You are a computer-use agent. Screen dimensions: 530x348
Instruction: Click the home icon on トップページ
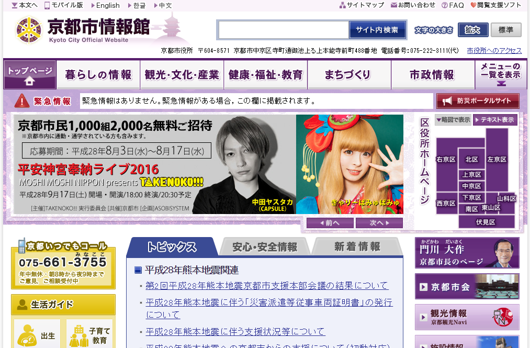(x=29, y=81)
